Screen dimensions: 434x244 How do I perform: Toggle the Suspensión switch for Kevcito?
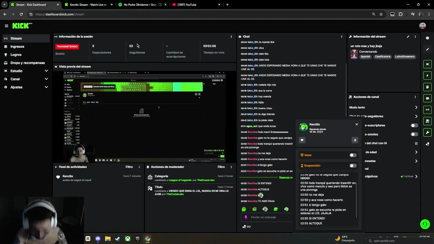pyautogui.click(x=353, y=166)
